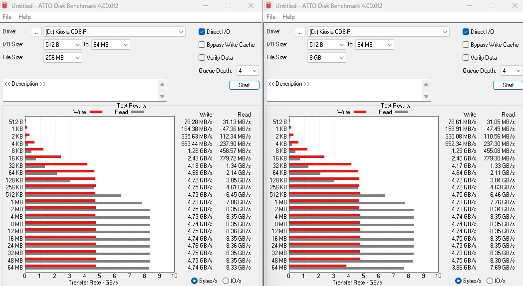Click the Description text field in right window
Screen dimensions: 523x286
344,90
